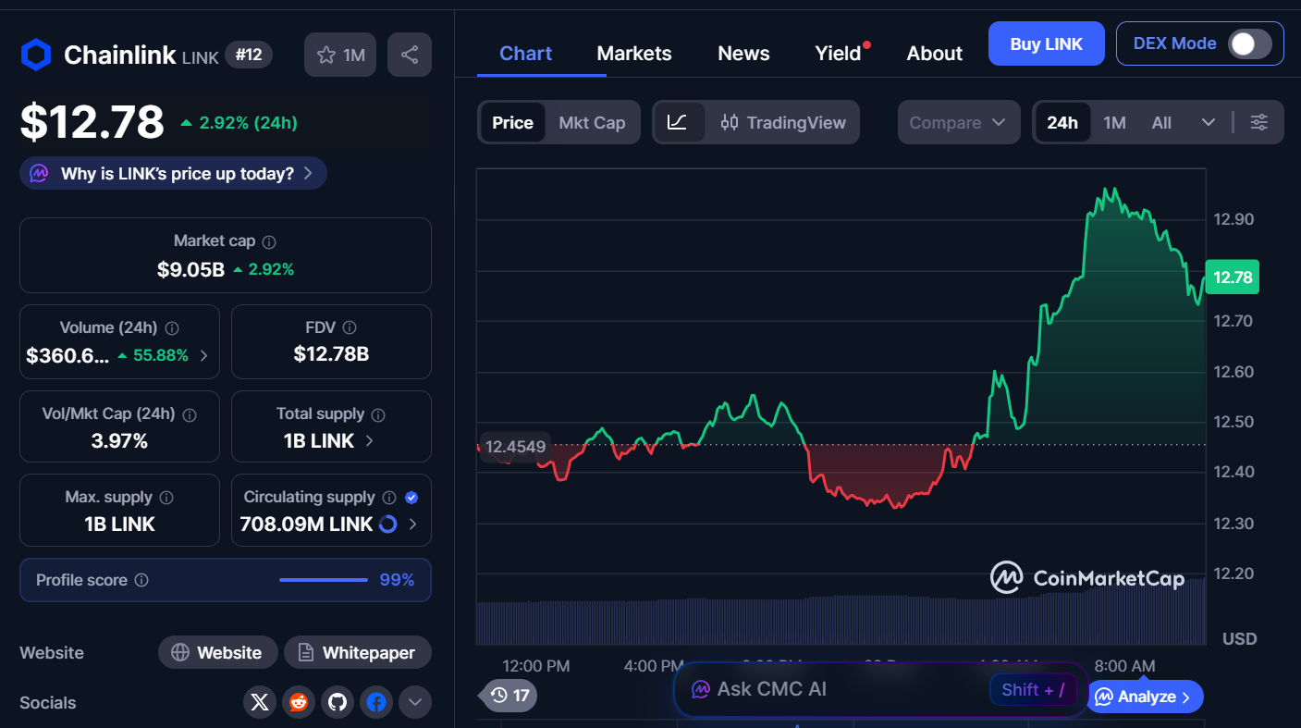Switch to the Markets tab

pyautogui.click(x=634, y=54)
